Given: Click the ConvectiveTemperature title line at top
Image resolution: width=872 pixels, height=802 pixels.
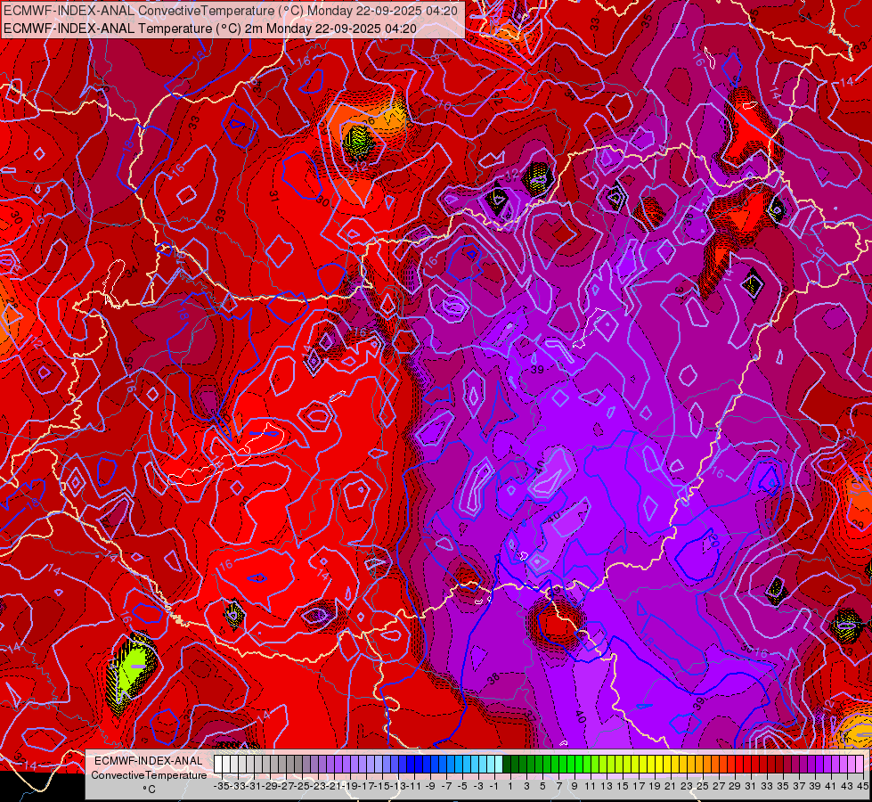Looking at the screenshot, I should click(x=231, y=11).
